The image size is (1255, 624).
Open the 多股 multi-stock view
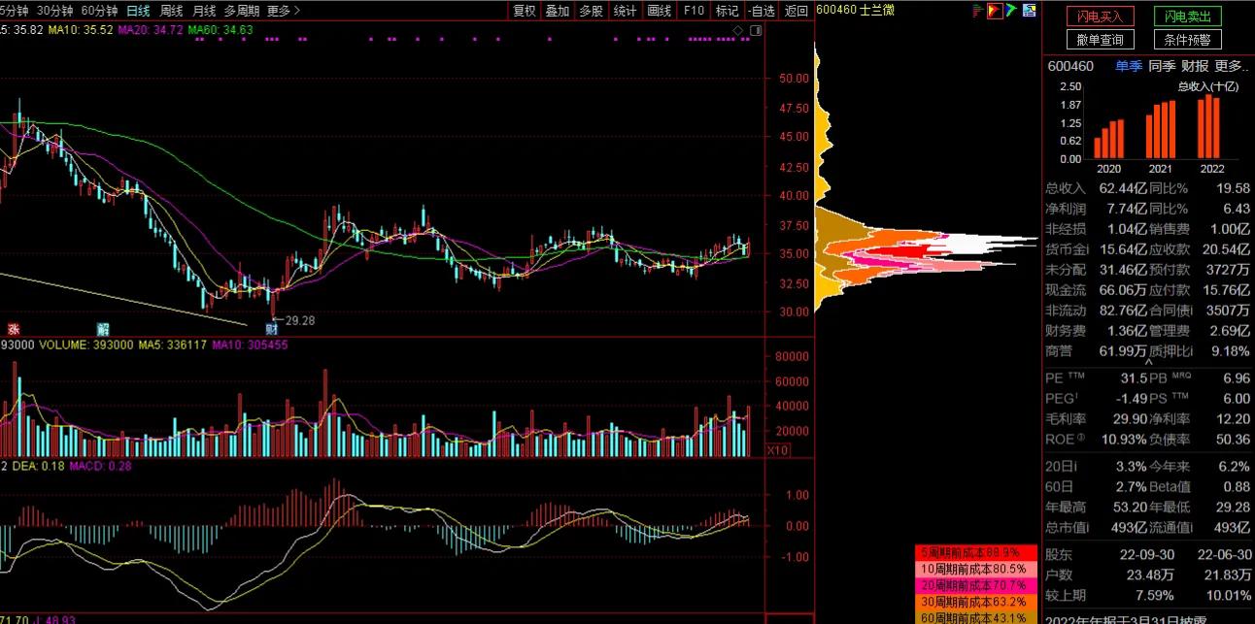591,11
